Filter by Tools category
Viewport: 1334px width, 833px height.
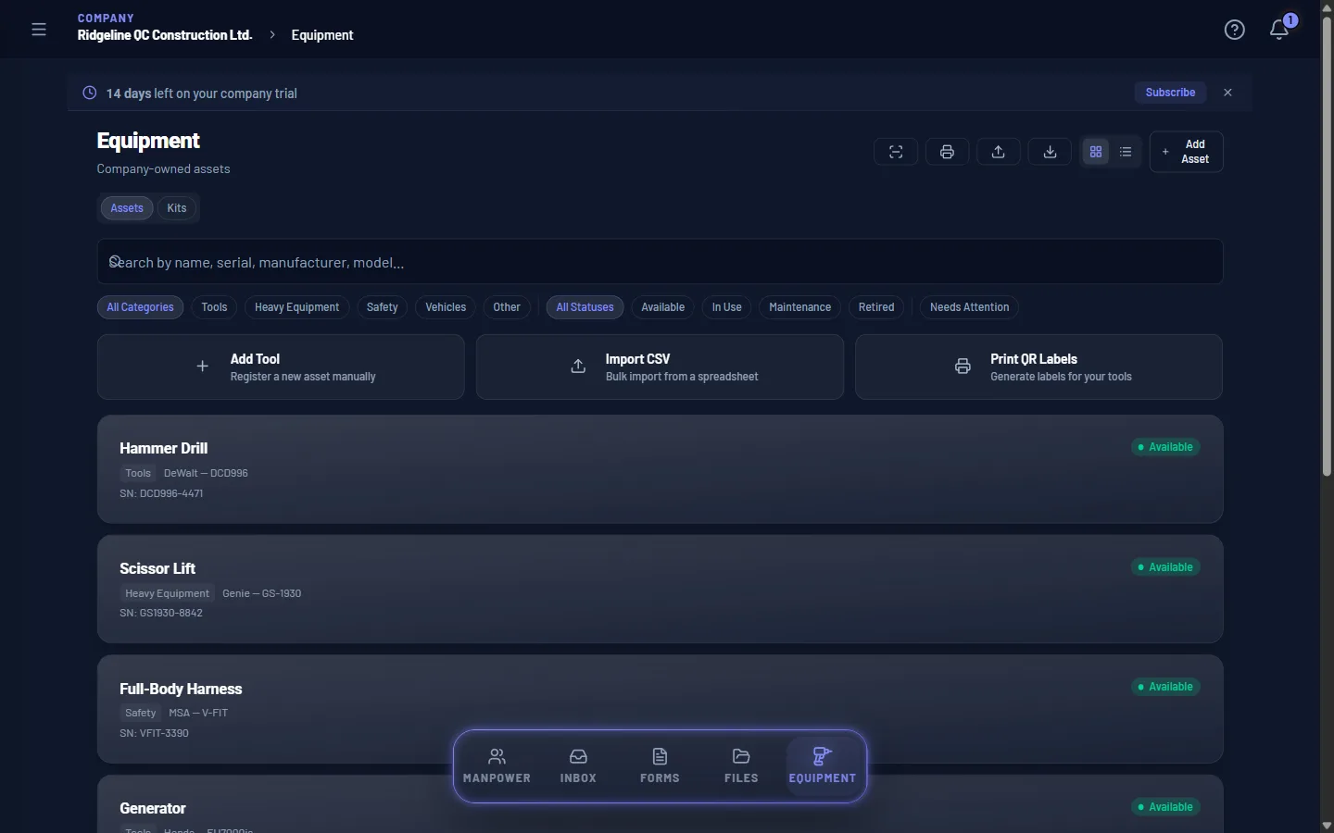point(214,307)
